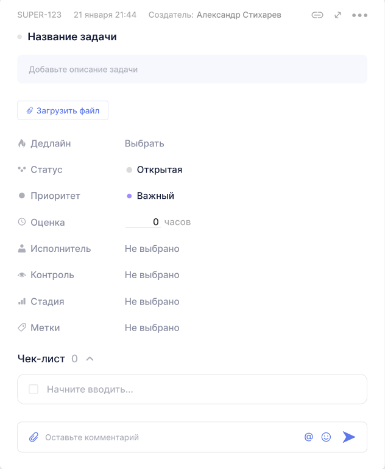Click the copy link icon in header
Screen dimensions: 385x469
[x=317, y=15]
